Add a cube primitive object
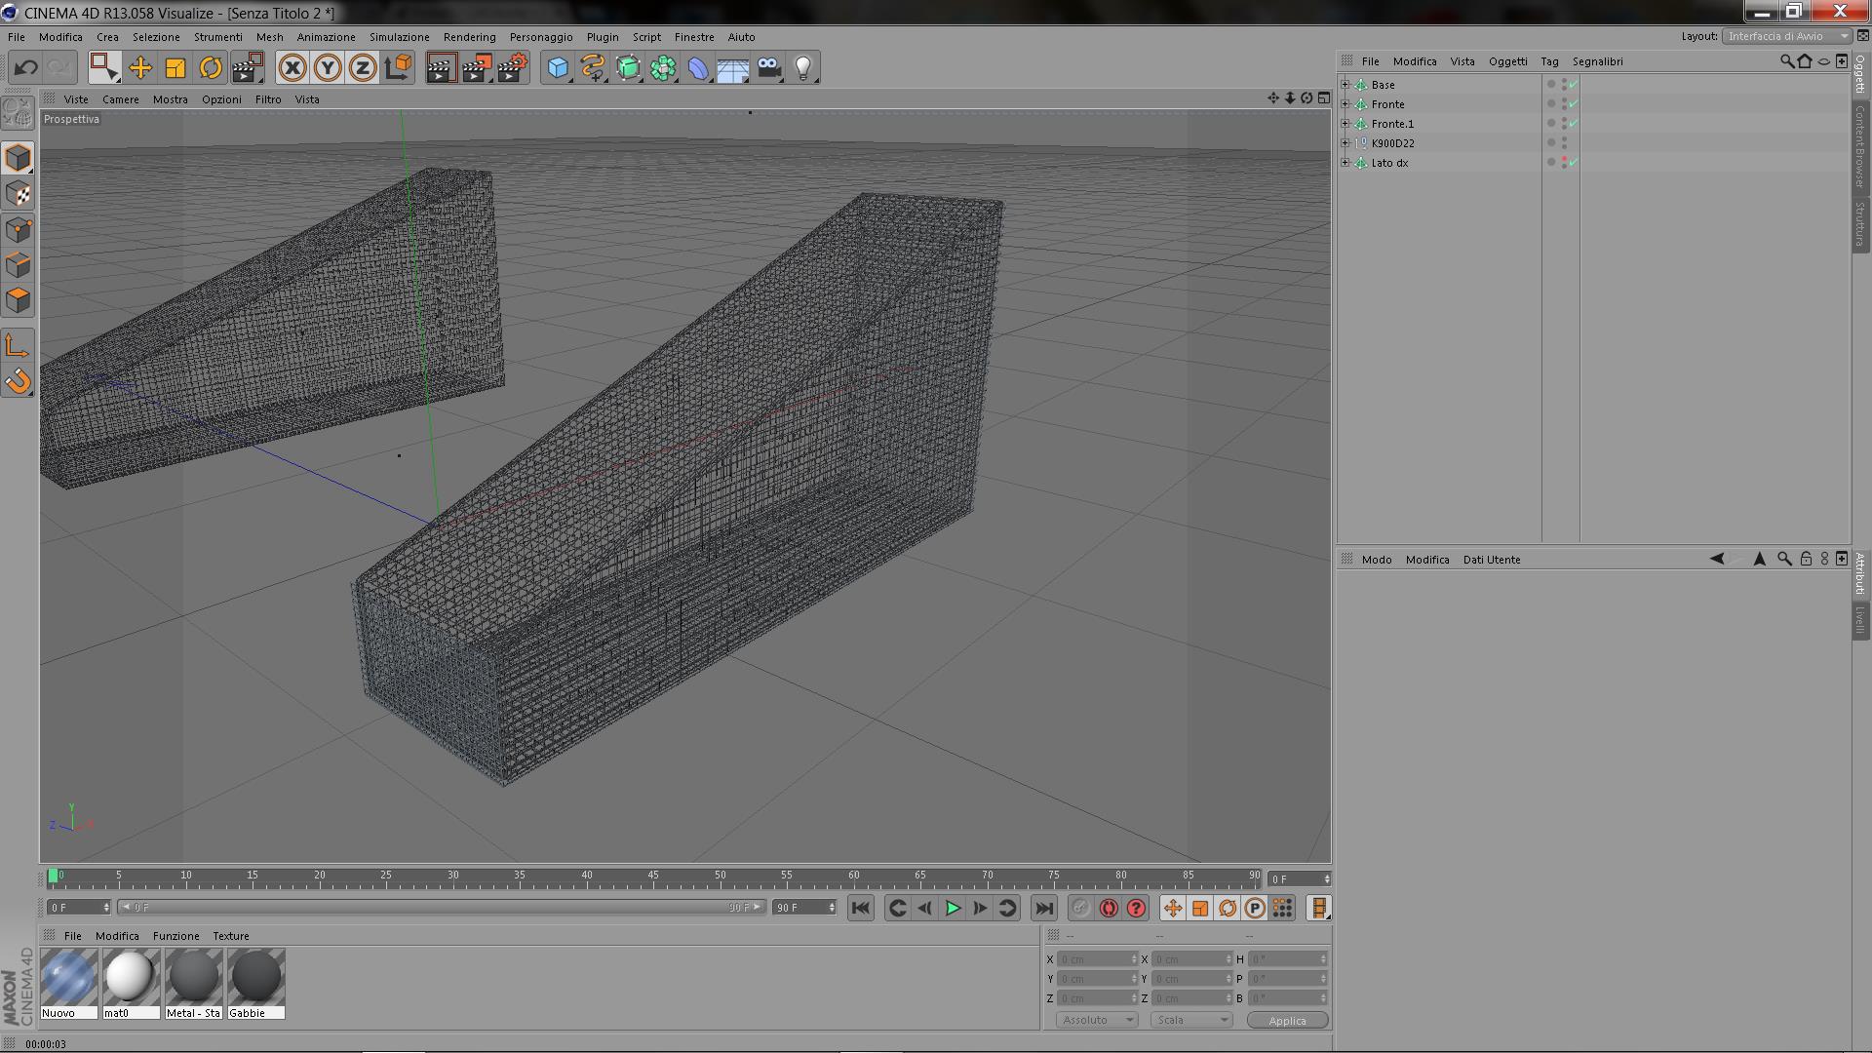The image size is (1872, 1053). click(557, 67)
